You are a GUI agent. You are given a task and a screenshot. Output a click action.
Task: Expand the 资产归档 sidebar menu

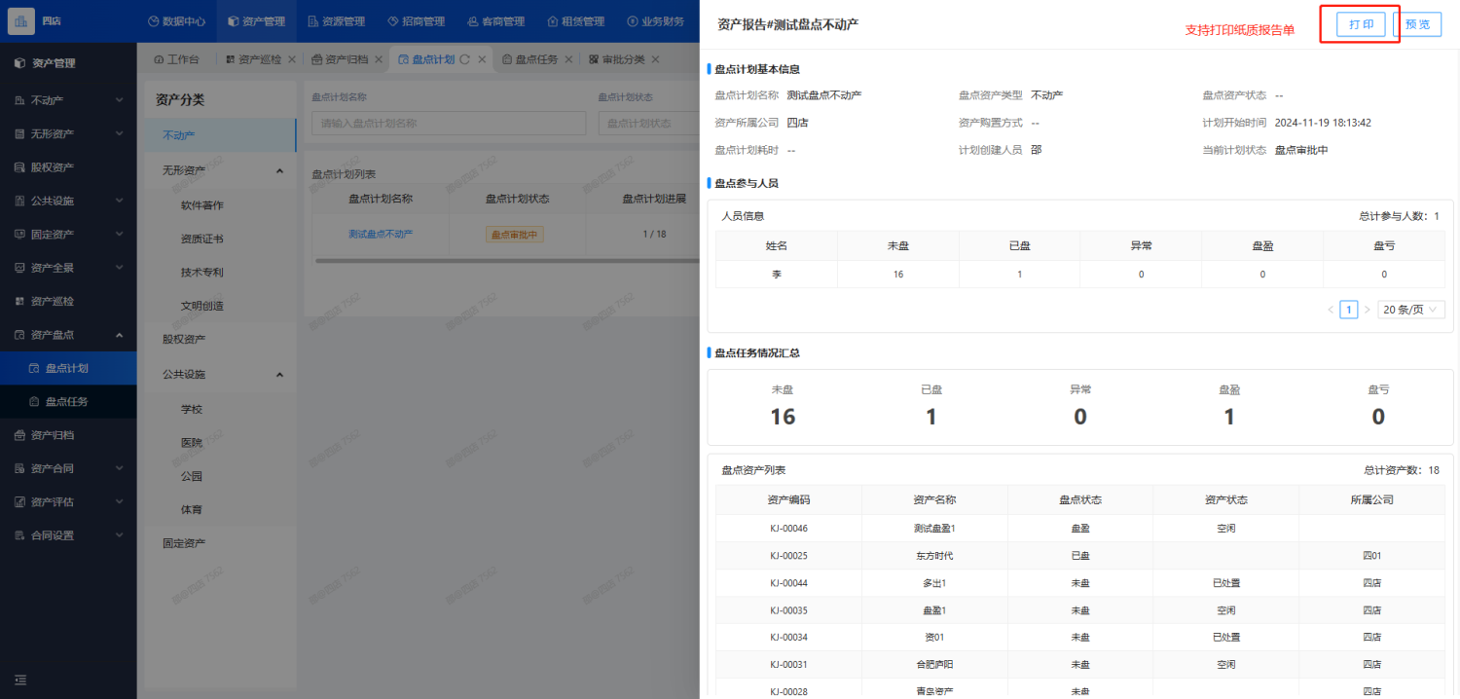(x=68, y=435)
